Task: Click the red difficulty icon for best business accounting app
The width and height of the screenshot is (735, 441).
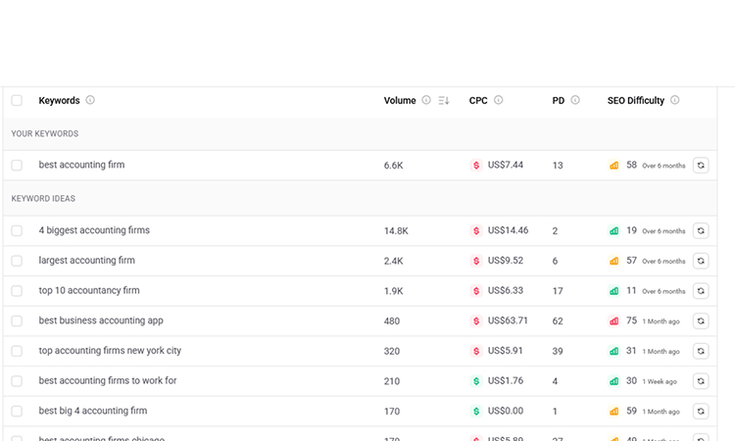Action: [x=613, y=320]
